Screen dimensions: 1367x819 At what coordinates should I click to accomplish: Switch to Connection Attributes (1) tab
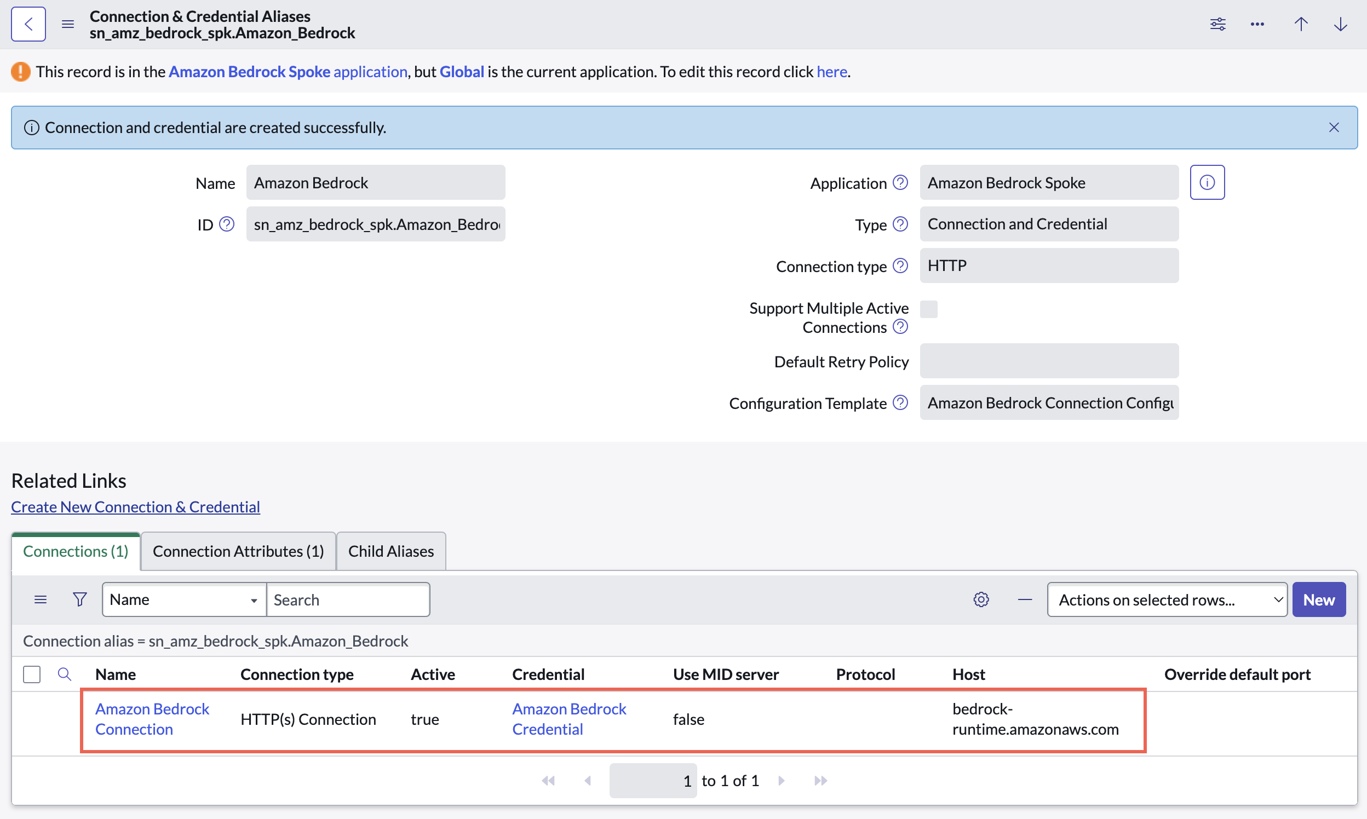(x=238, y=551)
